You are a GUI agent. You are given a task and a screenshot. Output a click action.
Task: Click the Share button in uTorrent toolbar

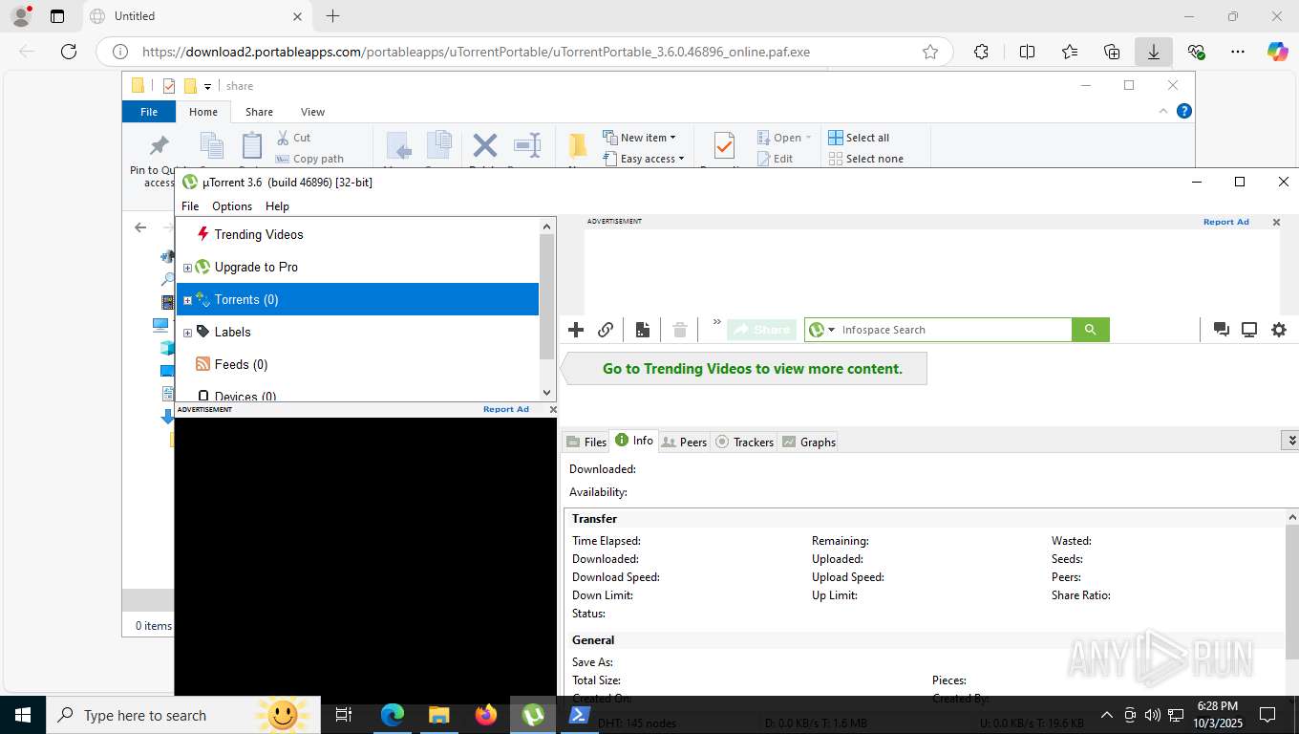point(761,330)
